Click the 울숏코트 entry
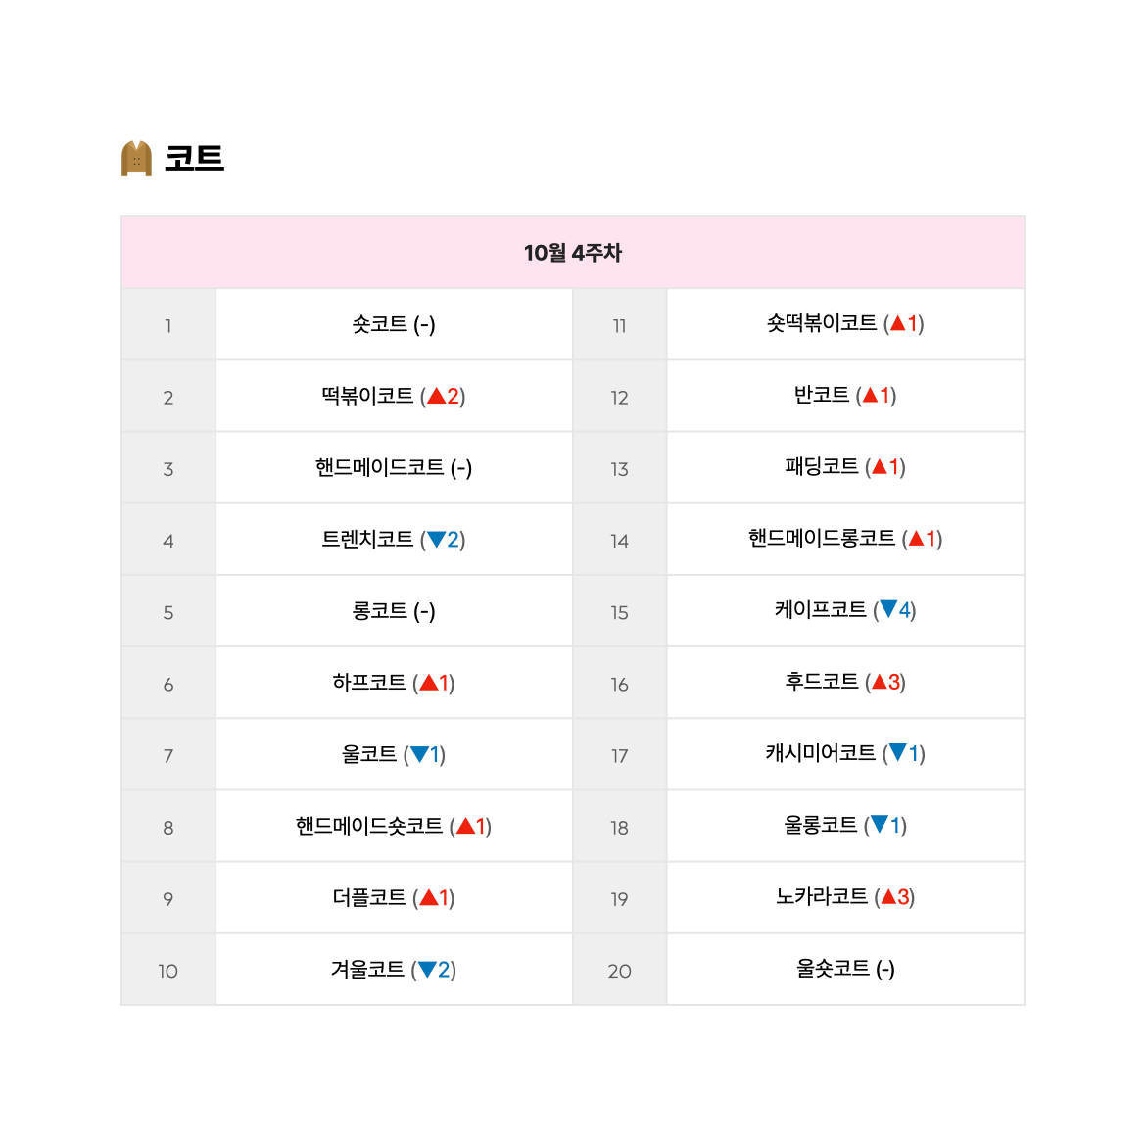This screenshot has width=1146, height=1146. 834,969
